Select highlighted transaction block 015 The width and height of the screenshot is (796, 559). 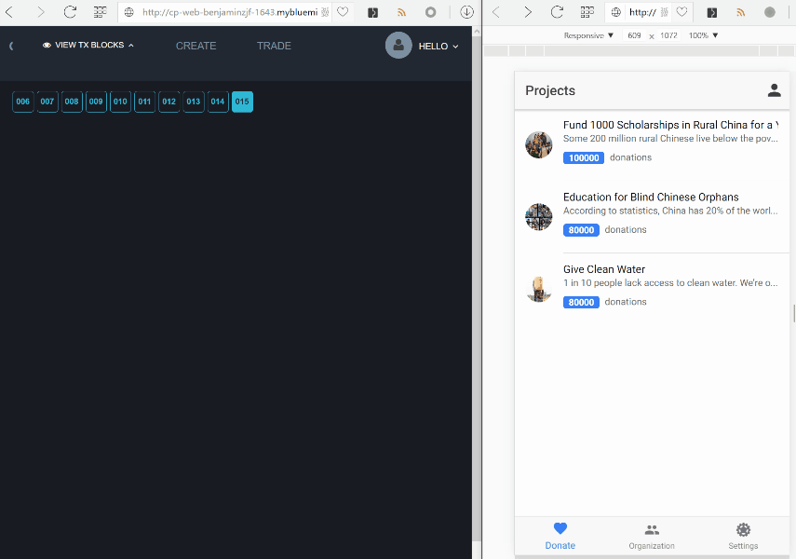(242, 102)
